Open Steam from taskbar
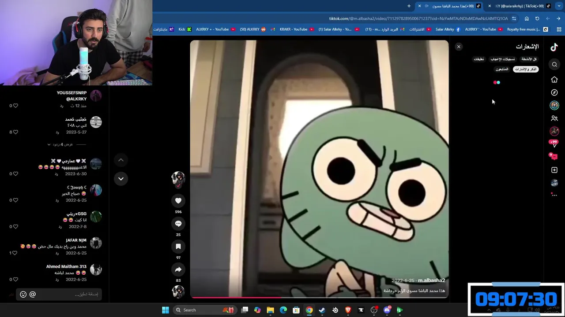Screen dimensions: 565x317 (322, 310)
